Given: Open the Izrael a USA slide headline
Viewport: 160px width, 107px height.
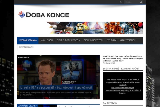Looking at the screenshot, I should click(x=56, y=87).
